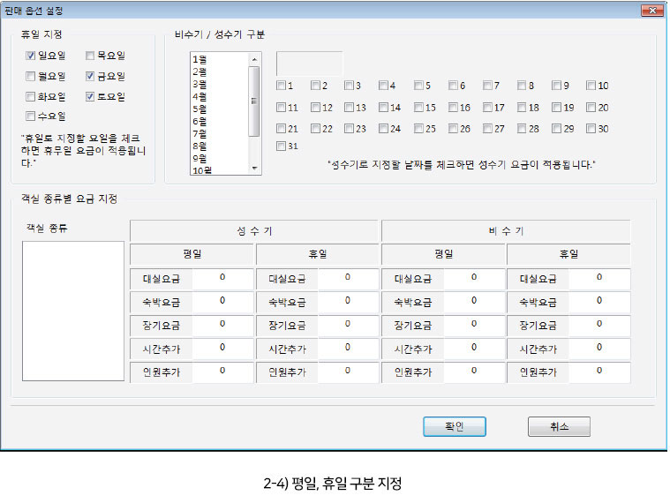Click the month list scrollbar thumb
Image resolution: width=670 pixels, height=503 pixels.
[x=254, y=101]
